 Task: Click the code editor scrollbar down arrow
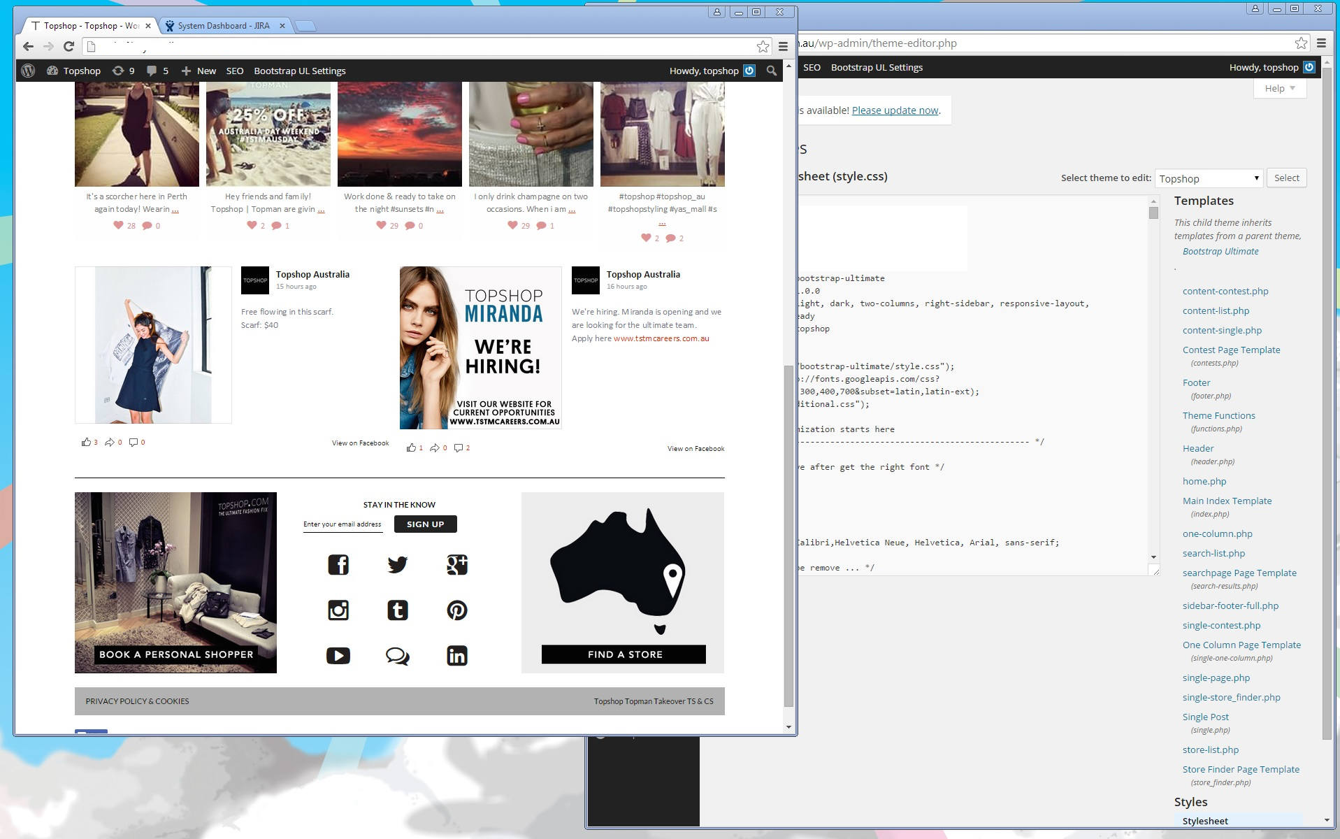pyautogui.click(x=1153, y=557)
